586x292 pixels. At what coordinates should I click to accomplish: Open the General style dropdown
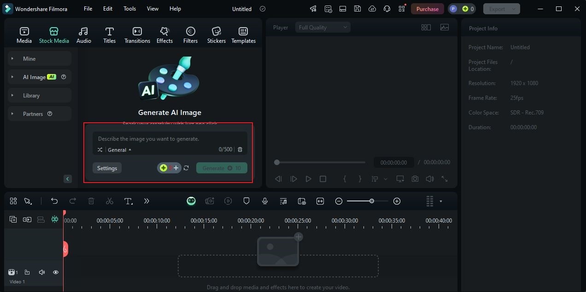point(119,149)
